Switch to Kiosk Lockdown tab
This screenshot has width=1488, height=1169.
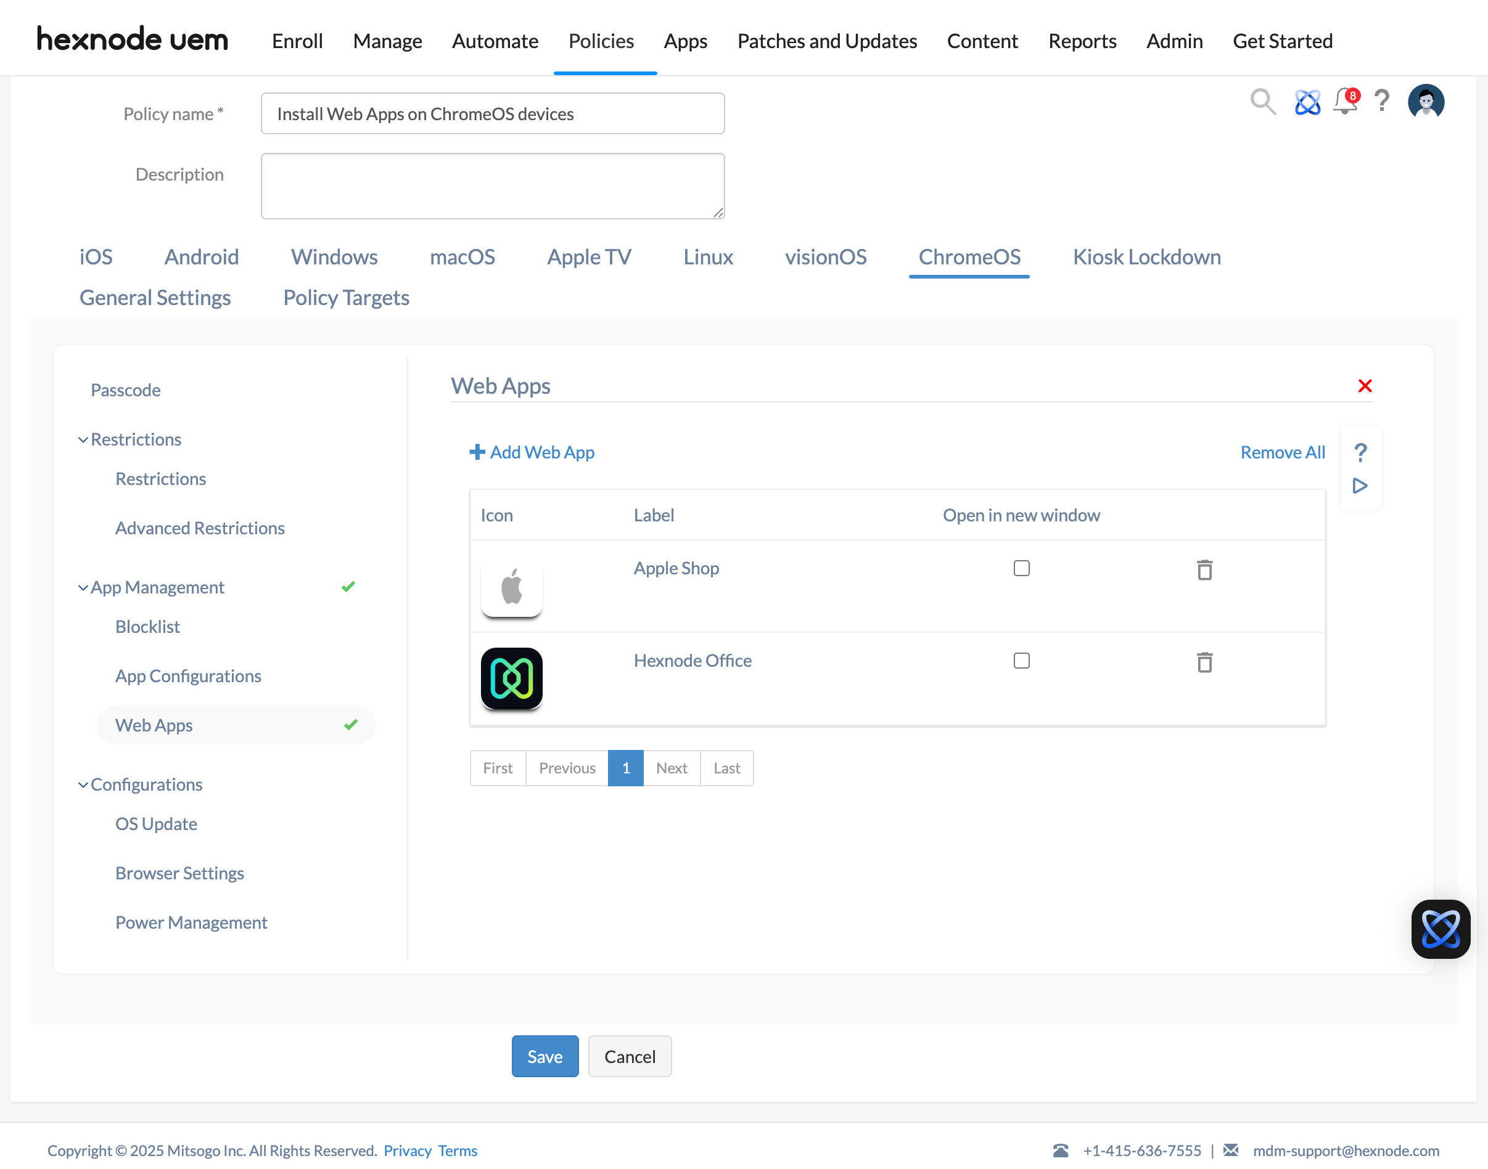(x=1146, y=256)
